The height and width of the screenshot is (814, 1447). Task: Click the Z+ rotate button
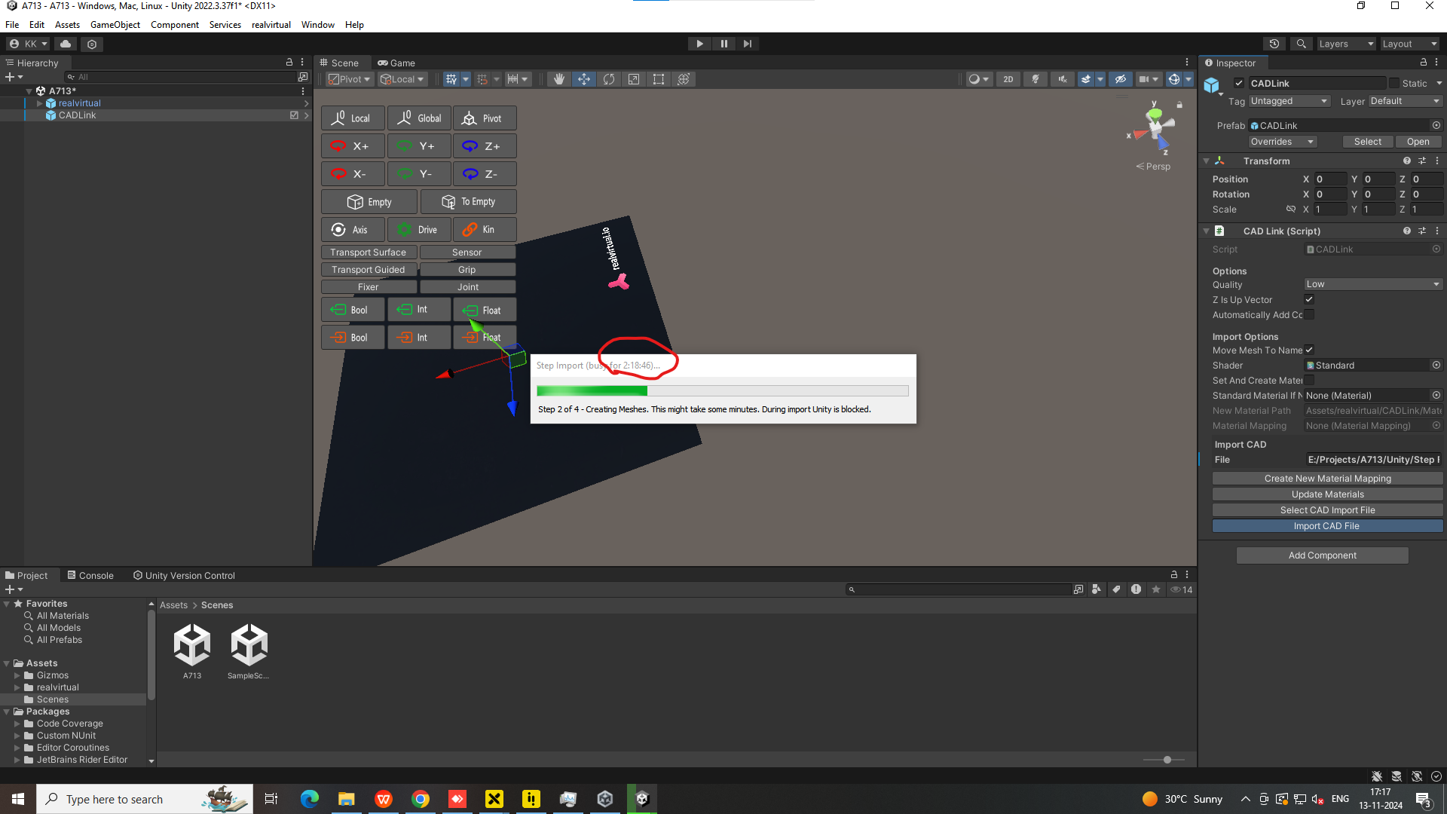[485, 146]
